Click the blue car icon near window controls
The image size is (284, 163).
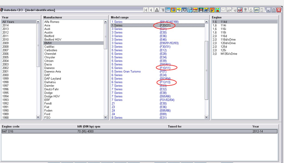point(257,10)
